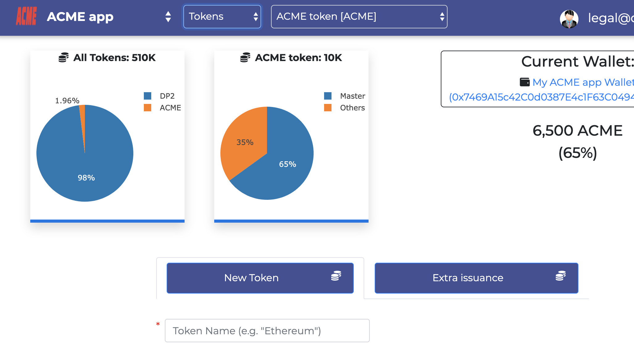Viewport: 634px width, 354px height.
Task: Click the Token Name input field
Action: click(267, 330)
